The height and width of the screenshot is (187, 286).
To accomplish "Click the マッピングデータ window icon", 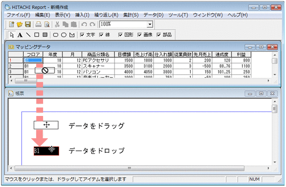I will click(11, 47).
